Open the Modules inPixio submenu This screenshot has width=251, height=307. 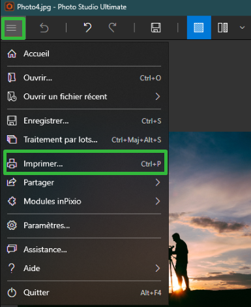[x=84, y=201]
